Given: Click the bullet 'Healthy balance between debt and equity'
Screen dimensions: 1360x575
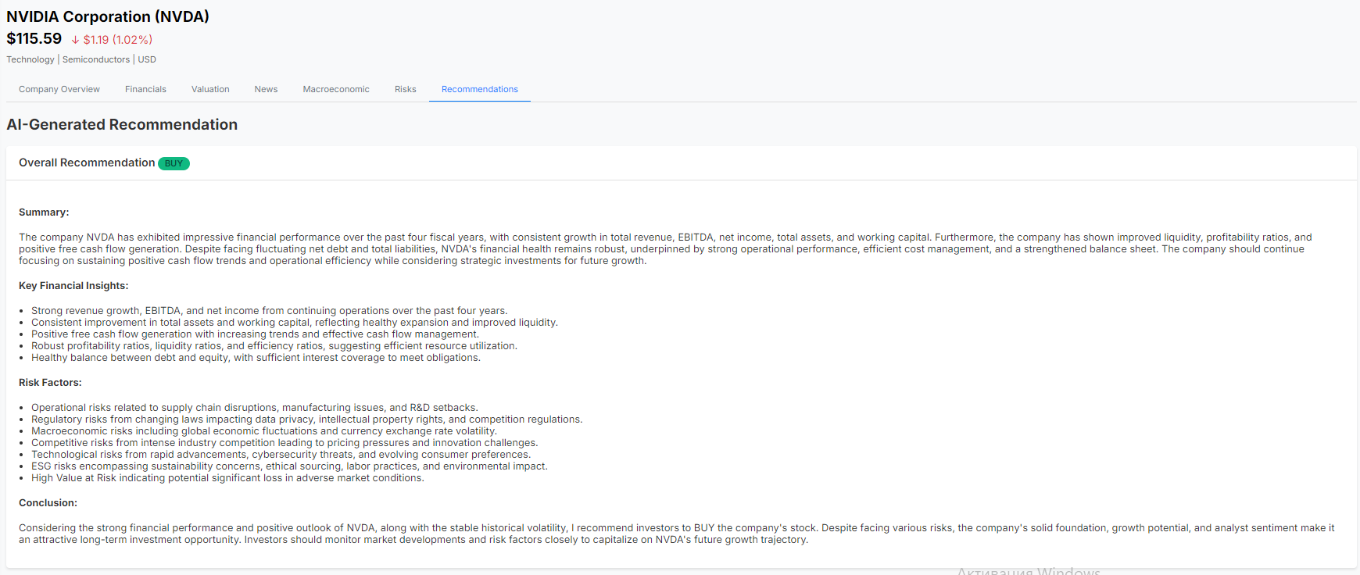Looking at the screenshot, I should [256, 358].
